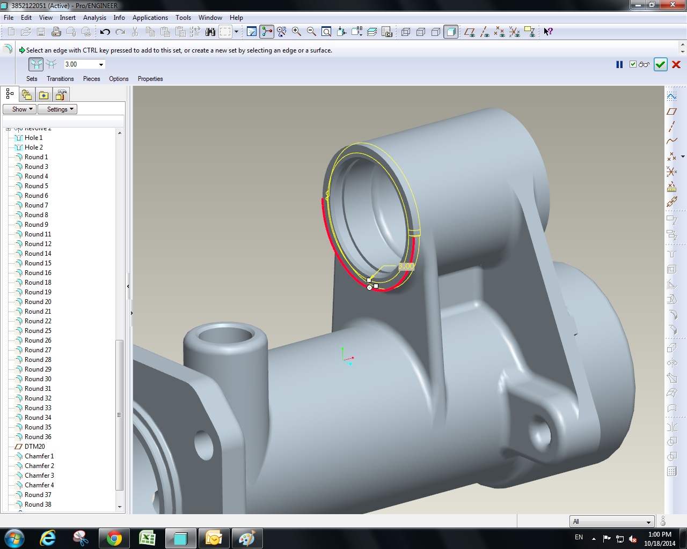The width and height of the screenshot is (687, 549).
Task: Switch to Wireframe display style
Action: [406, 32]
